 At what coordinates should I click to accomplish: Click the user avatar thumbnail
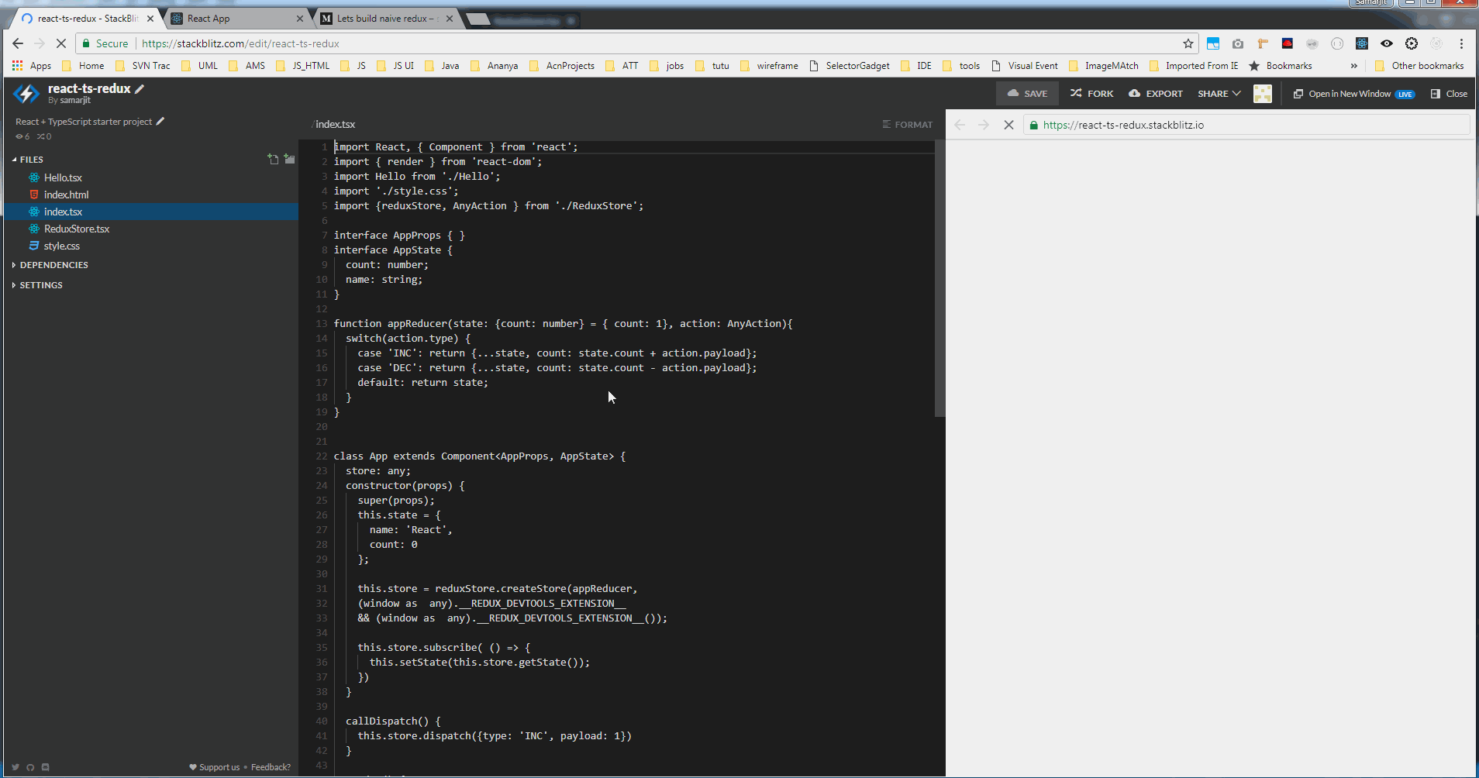tap(1263, 94)
